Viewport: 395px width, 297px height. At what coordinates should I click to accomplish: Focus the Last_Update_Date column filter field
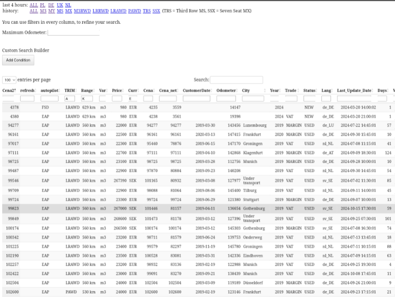(354, 99)
